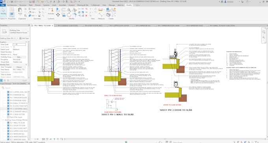Click the navigation wheel on view
This screenshot has width=268, height=143.
click(x=264, y=32)
